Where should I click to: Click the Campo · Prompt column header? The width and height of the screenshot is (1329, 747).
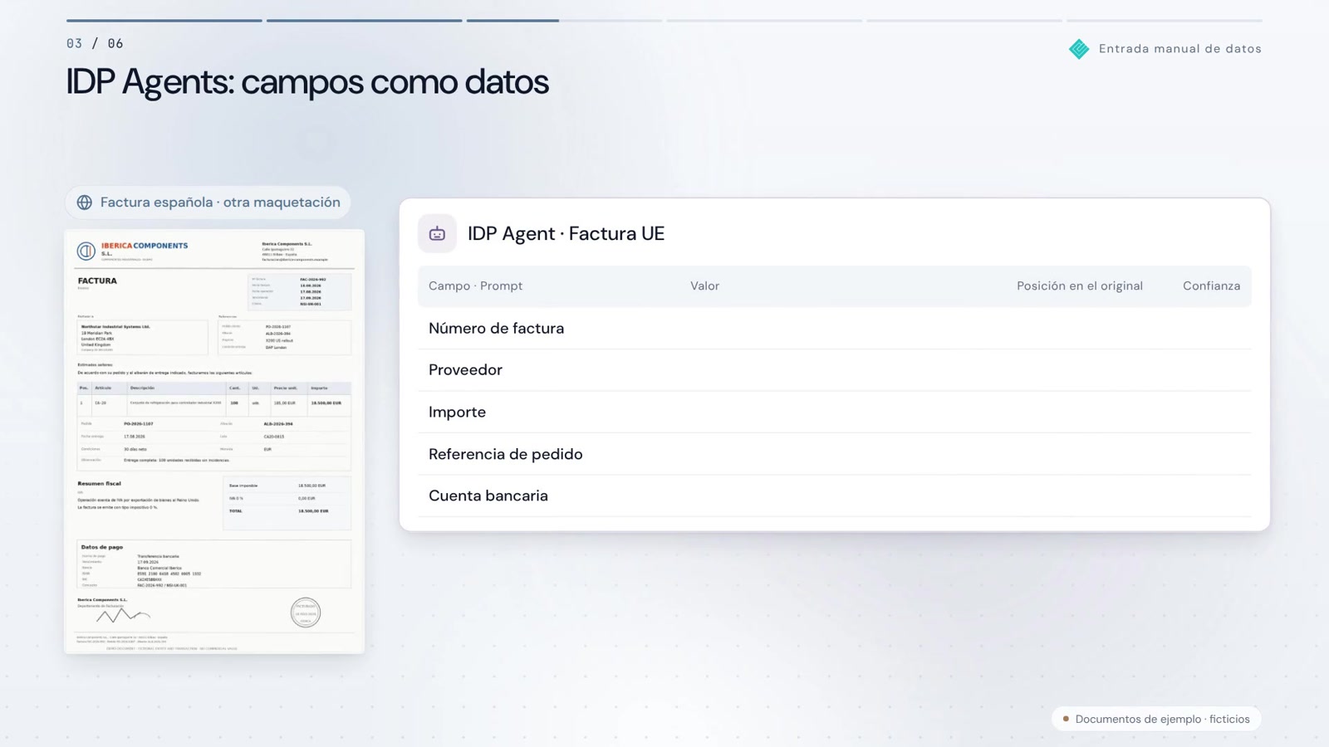(475, 286)
